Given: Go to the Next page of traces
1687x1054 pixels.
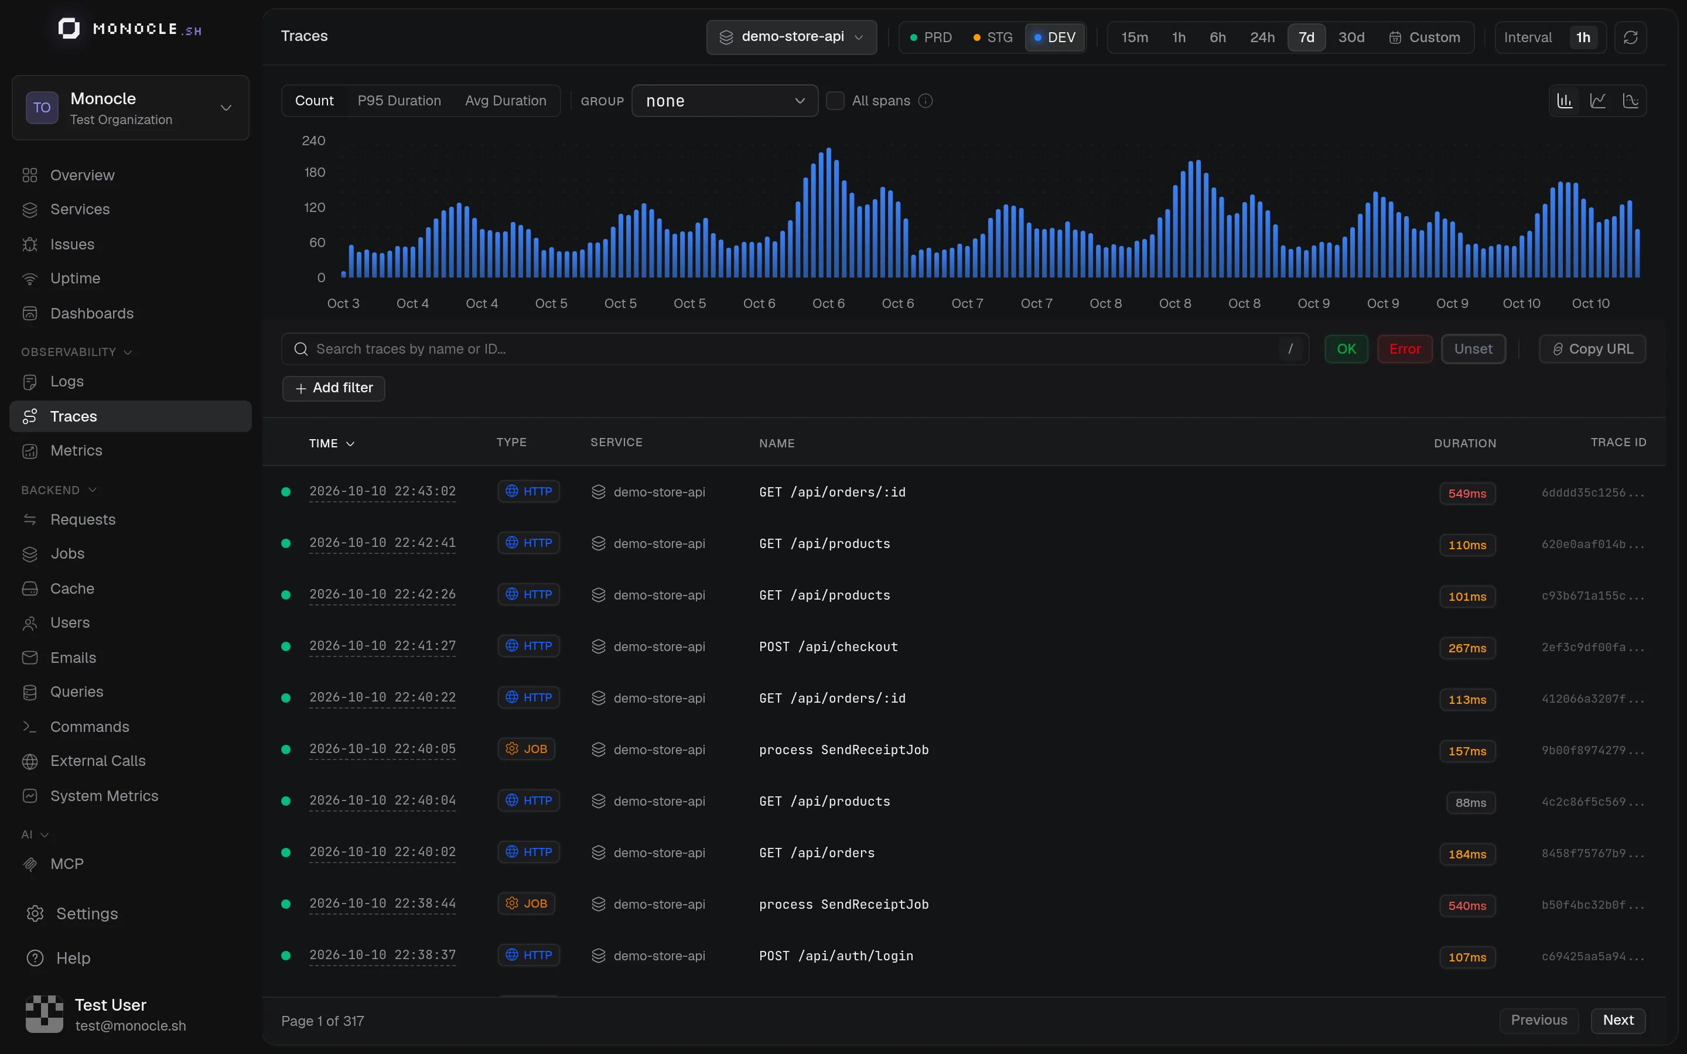Looking at the screenshot, I should pos(1618,1021).
